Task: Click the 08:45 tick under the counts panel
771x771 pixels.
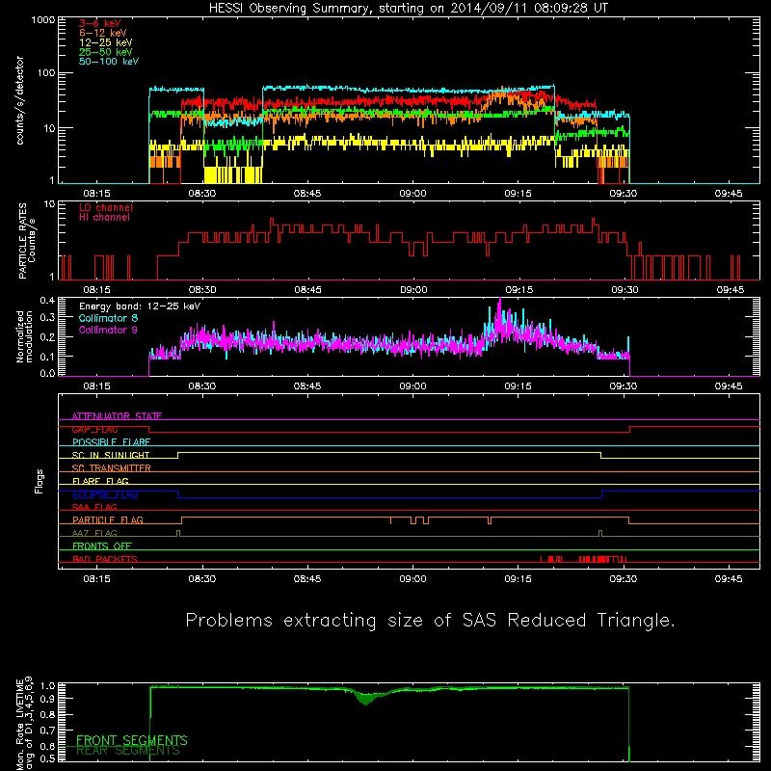Action: pyautogui.click(x=307, y=194)
